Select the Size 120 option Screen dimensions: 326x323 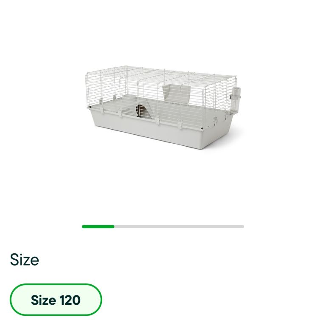click(56, 300)
